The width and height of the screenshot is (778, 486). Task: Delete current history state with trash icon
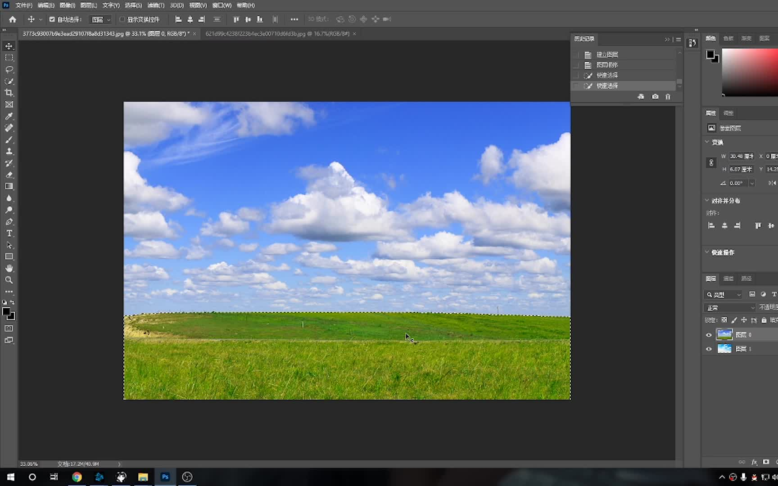click(x=668, y=97)
